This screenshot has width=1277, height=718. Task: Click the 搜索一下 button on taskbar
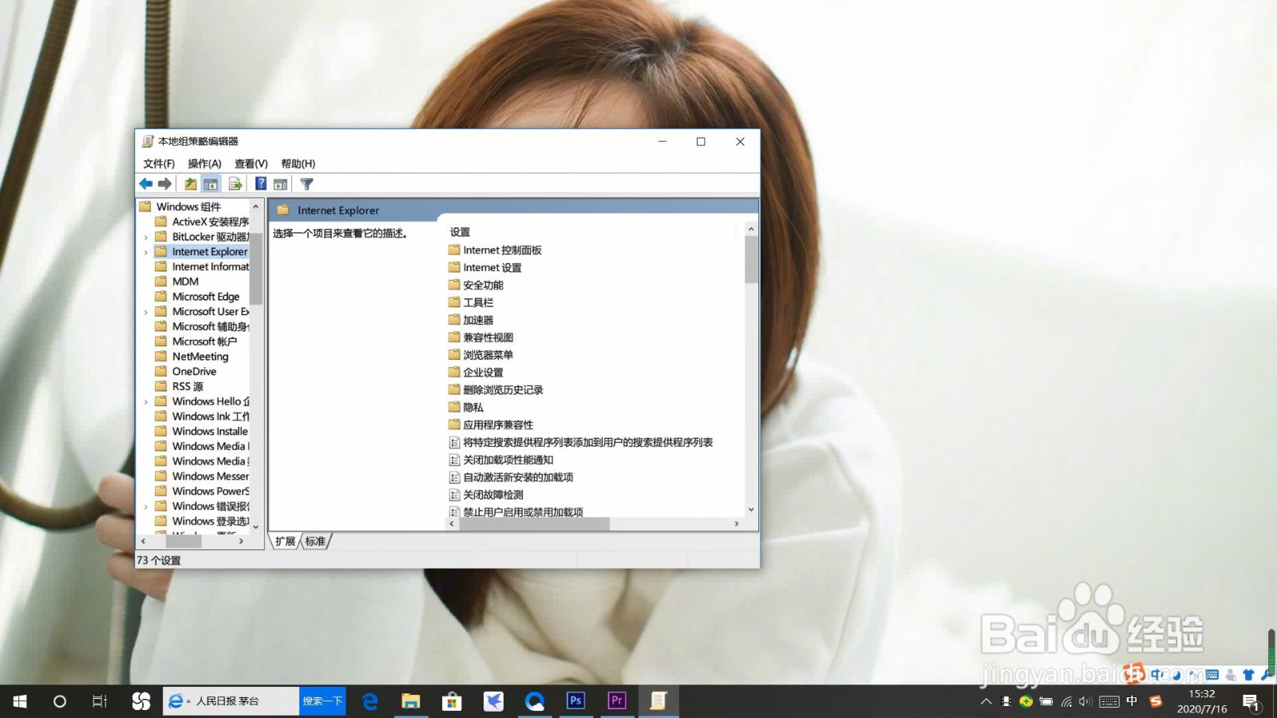[322, 701]
